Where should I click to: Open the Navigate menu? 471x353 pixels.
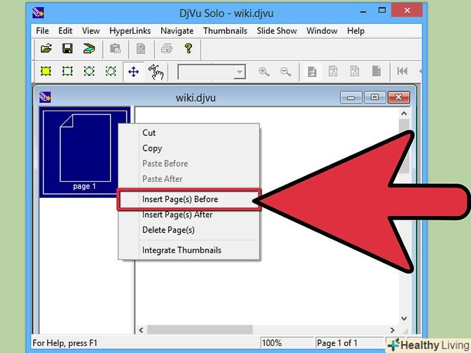point(177,30)
